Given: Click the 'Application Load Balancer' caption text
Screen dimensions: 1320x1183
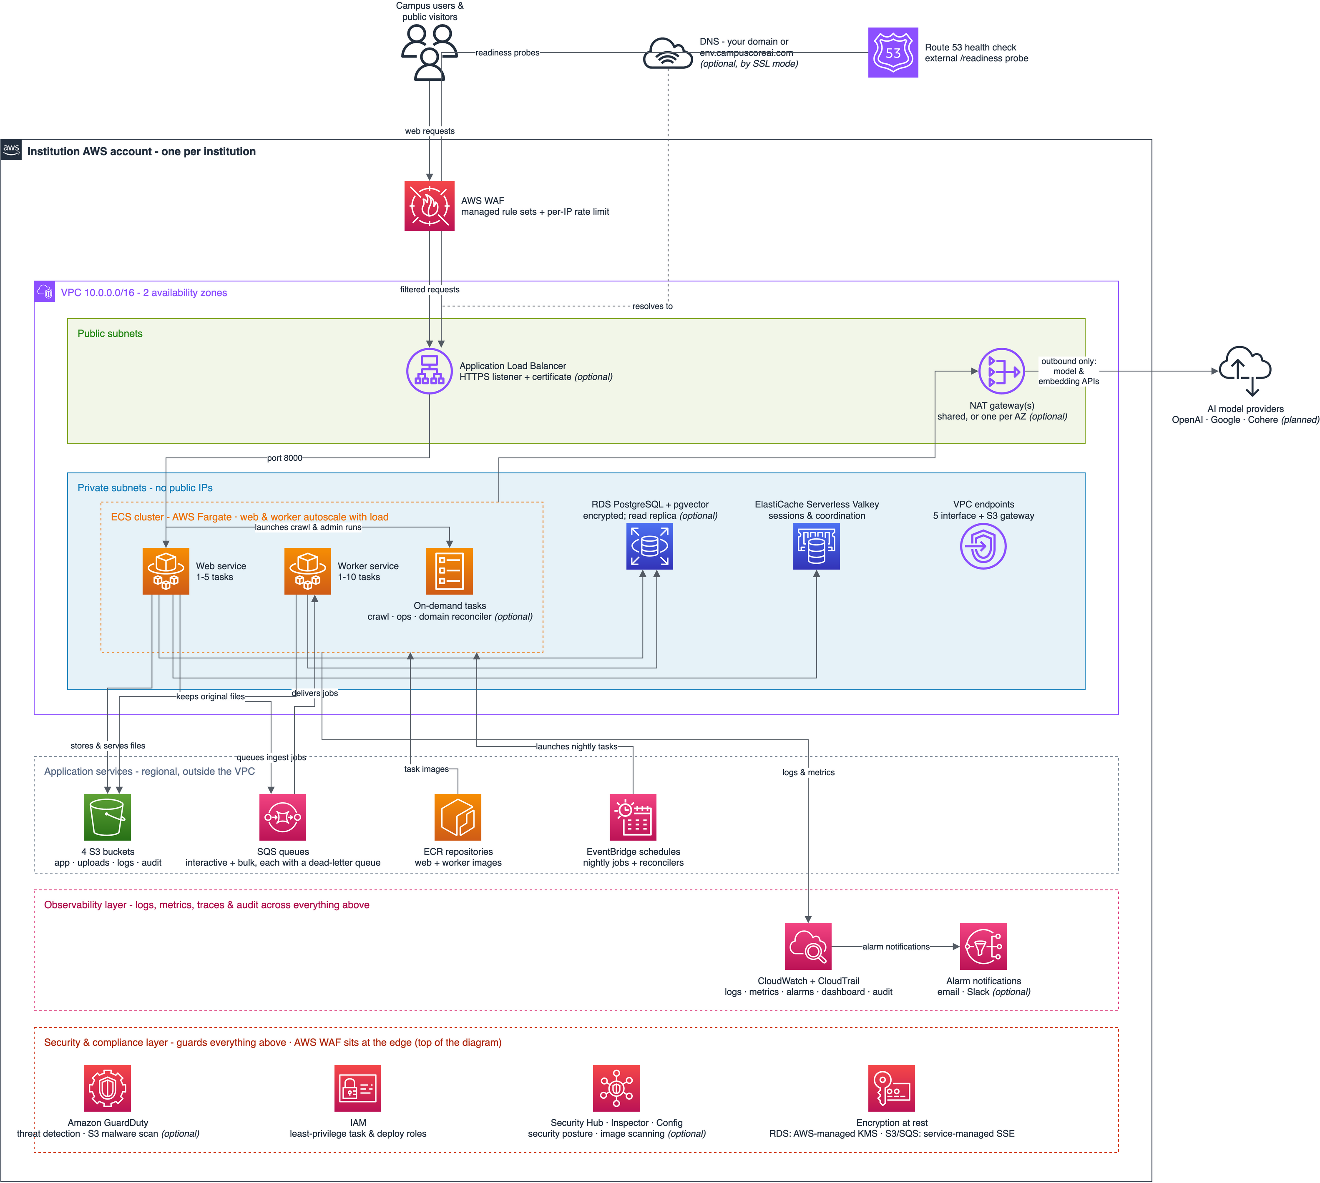Looking at the screenshot, I should [513, 366].
